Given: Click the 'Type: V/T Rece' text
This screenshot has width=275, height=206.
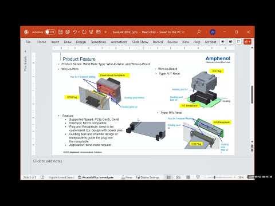Looking at the screenshot, I should coord(170,74).
